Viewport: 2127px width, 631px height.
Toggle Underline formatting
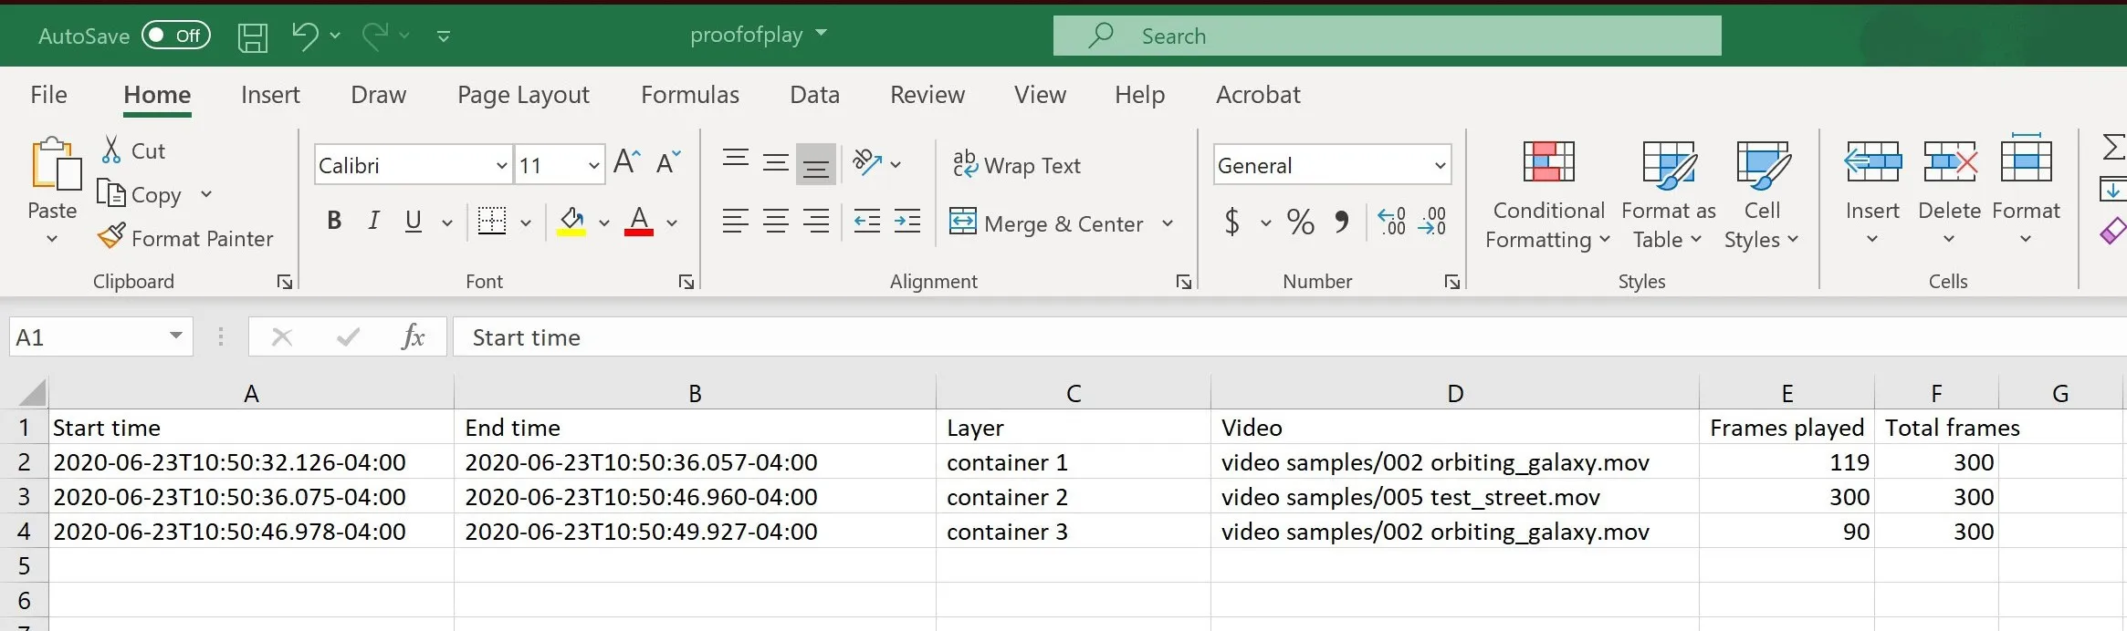[414, 221]
